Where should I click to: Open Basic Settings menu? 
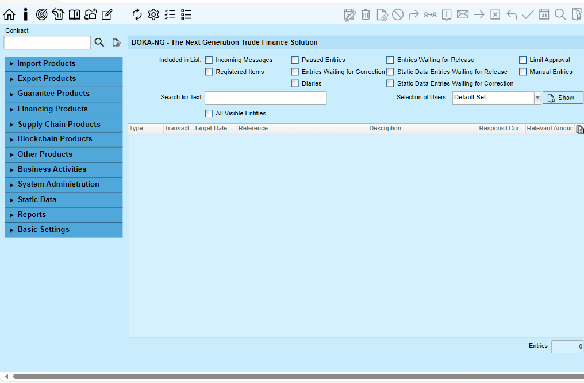(64, 230)
